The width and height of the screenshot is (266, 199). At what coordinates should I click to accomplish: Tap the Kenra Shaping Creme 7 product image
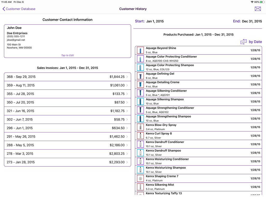(140, 179)
